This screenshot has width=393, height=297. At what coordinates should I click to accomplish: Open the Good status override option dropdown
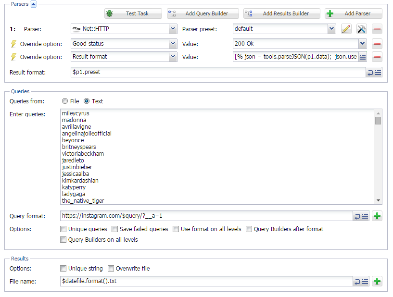(173, 44)
